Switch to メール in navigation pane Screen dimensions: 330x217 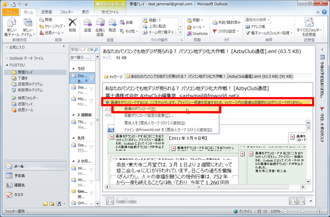tap(35, 166)
